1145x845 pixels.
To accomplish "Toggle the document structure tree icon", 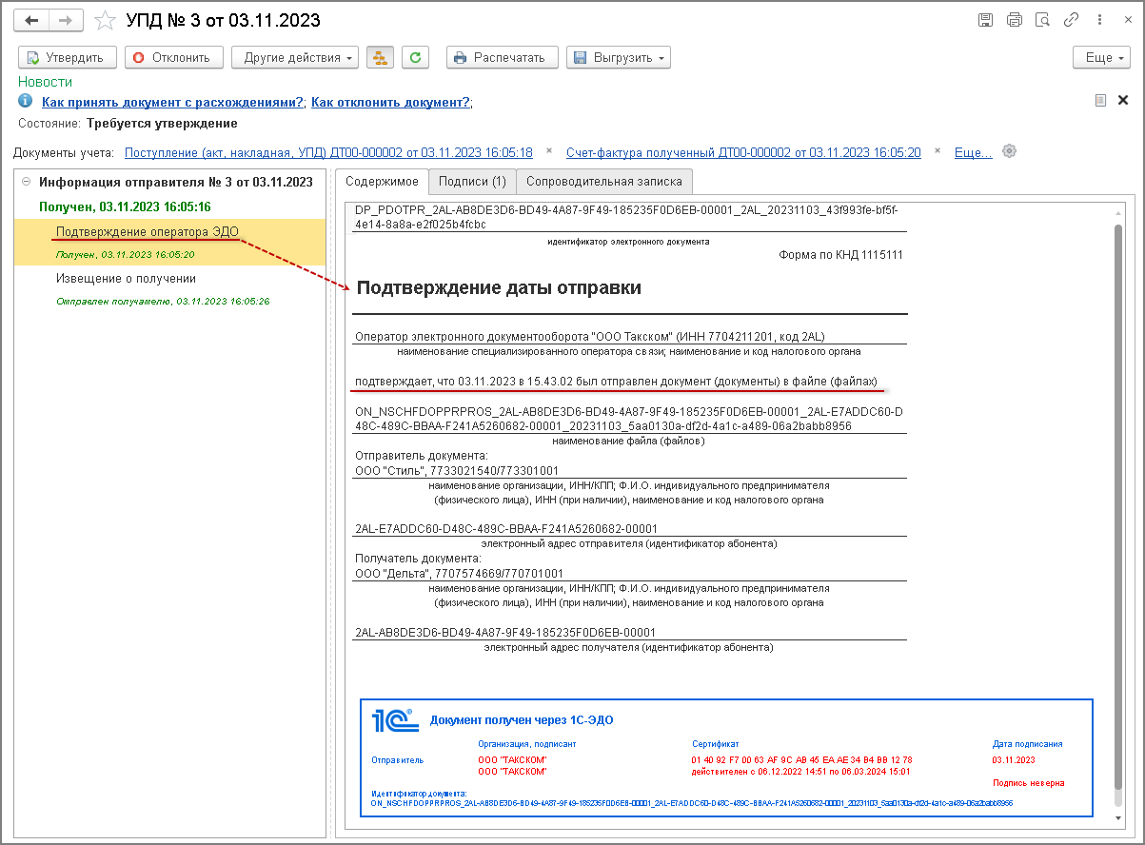I will click(x=380, y=57).
